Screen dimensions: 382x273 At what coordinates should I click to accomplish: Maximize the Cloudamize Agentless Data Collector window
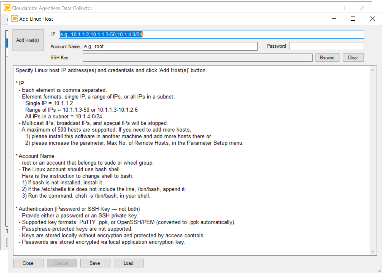click(343, 8)
